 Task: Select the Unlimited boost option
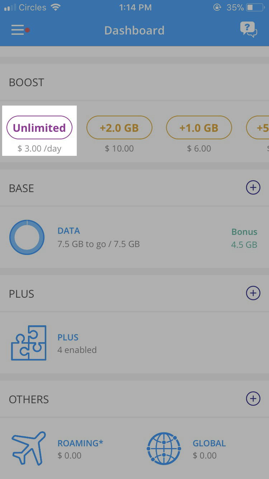(39, 128)
